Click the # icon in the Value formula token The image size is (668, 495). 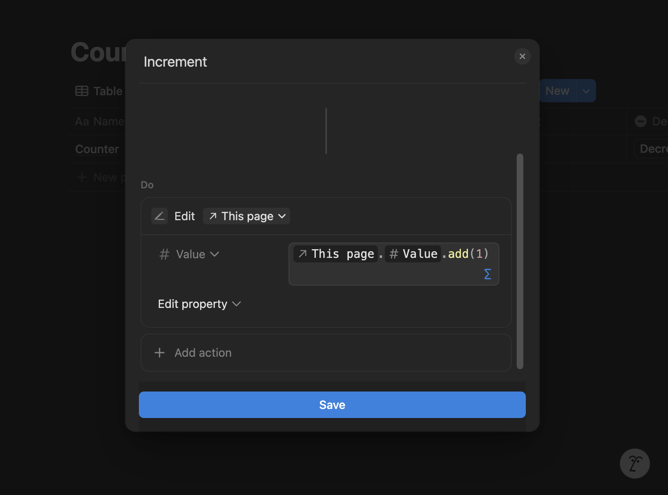coord(394,254)
